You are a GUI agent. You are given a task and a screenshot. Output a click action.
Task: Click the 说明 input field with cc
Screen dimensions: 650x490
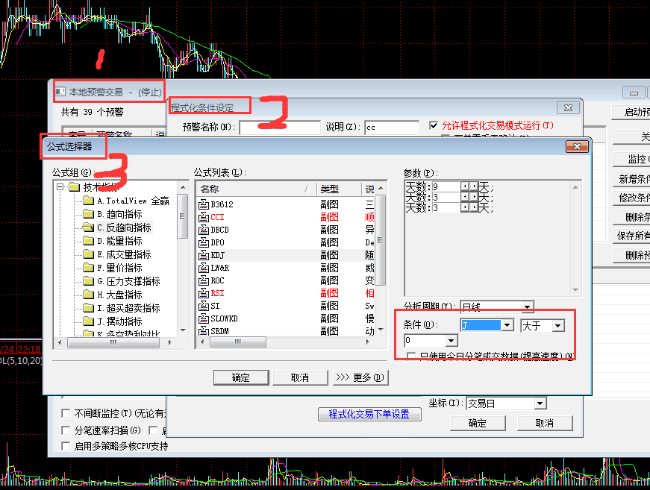[x=392, y=127]
